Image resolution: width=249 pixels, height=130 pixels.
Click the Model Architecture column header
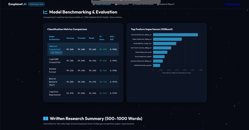click(54, 38)
